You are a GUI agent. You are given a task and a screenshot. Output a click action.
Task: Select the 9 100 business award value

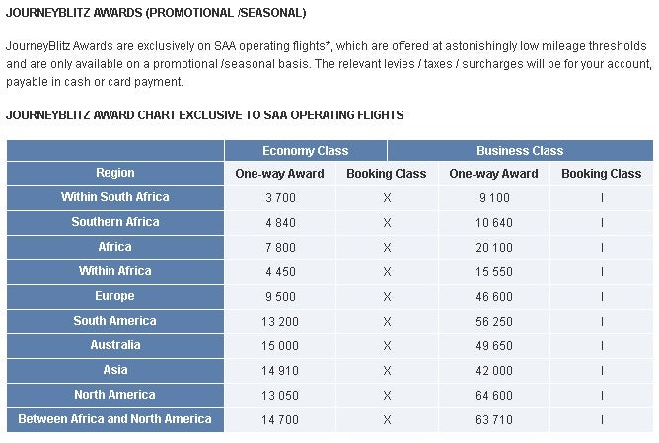494,198
